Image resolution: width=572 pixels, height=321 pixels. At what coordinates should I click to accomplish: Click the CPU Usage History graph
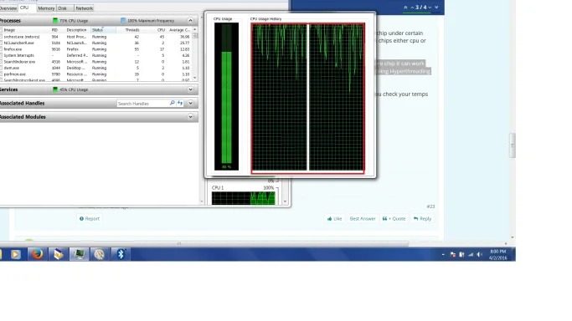(x=307, y=98)
